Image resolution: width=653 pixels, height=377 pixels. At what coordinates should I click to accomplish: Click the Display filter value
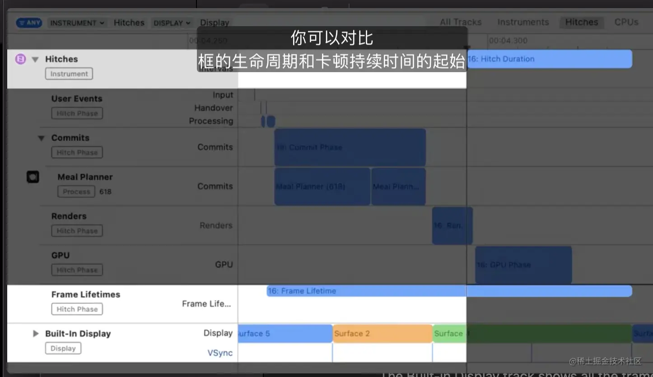[215, 23]
